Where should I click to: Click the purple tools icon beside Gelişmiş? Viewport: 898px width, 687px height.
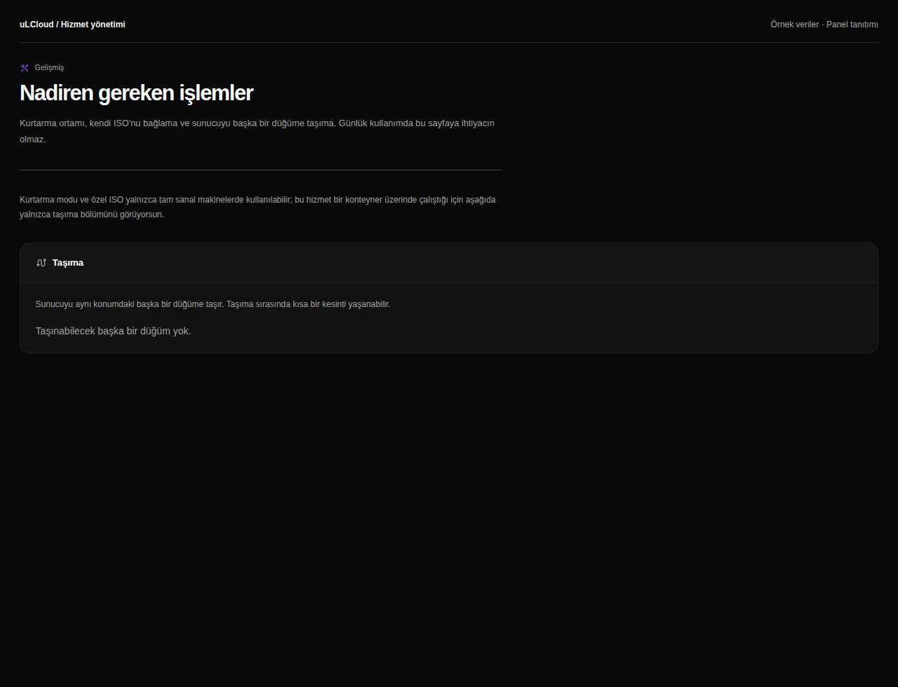point(25,68)
